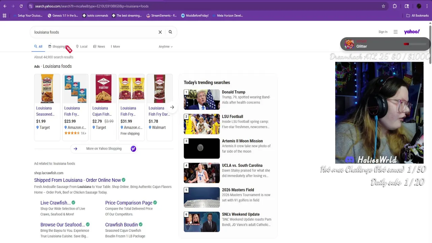The image size is (432, 243).
Task: Open The best streaming bookmark
Action: point(127,16)
